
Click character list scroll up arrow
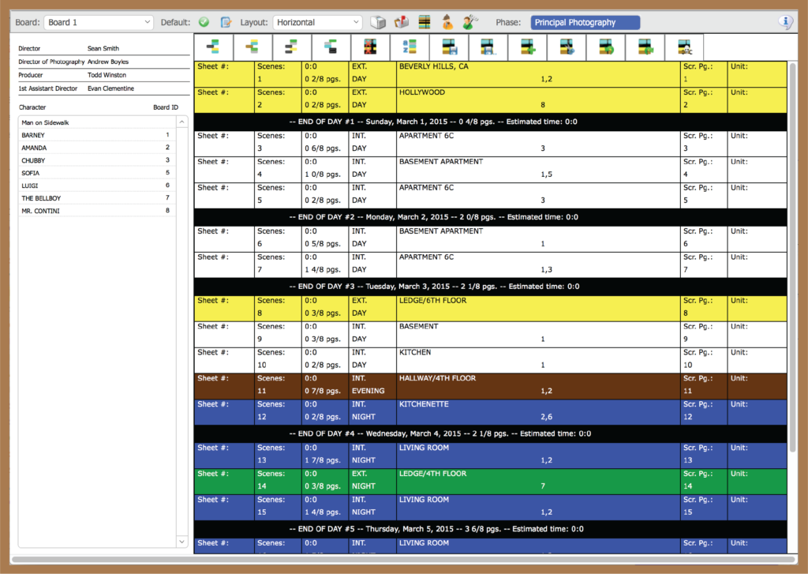pyautogui.click(x=182, y=122)
